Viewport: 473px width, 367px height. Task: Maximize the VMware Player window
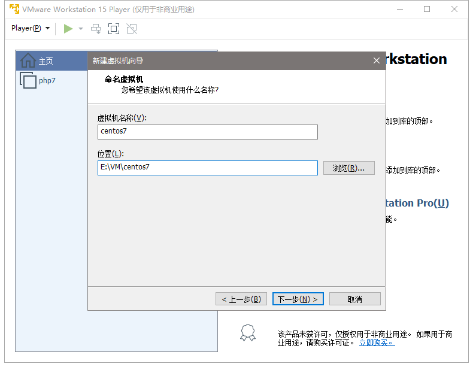point(427,9)
